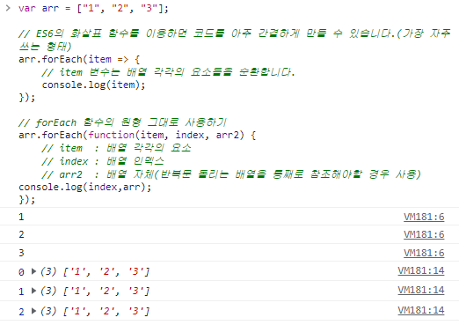Click the console output value 3

tap(21, 253)
